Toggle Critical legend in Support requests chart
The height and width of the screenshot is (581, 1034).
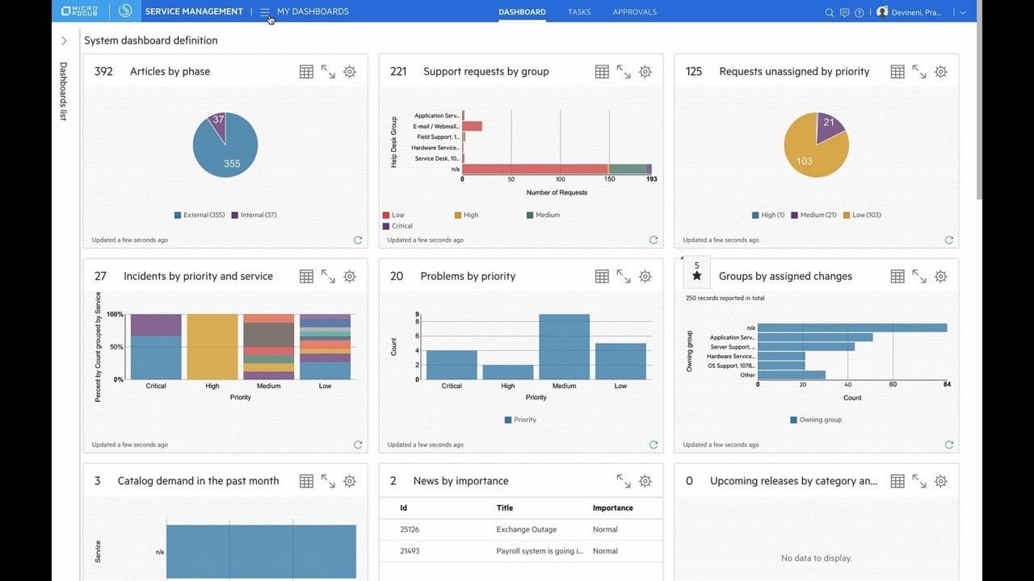tap(397, 226)
